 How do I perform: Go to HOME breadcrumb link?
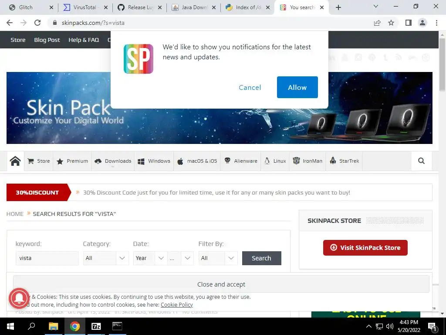(x=15, y=214)
